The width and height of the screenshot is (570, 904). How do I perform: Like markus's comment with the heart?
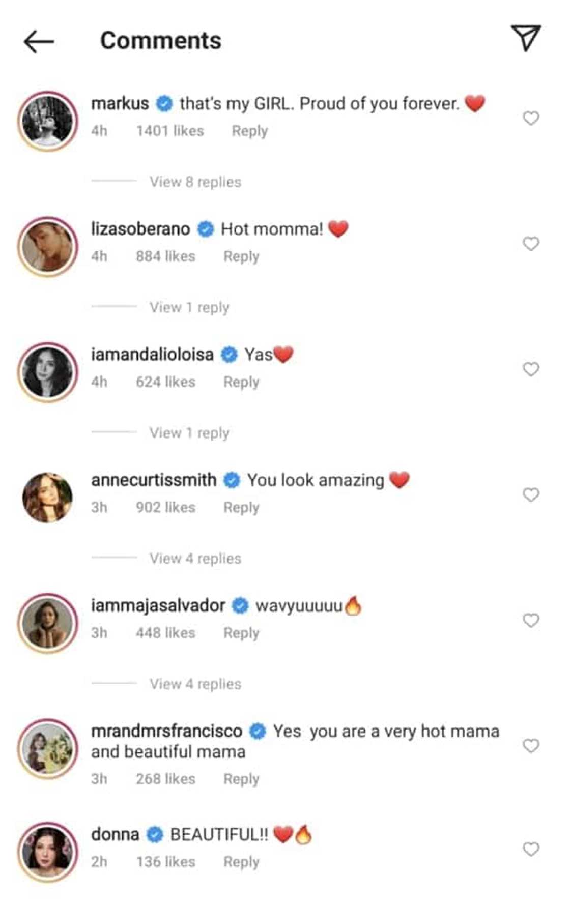(531, 119)
